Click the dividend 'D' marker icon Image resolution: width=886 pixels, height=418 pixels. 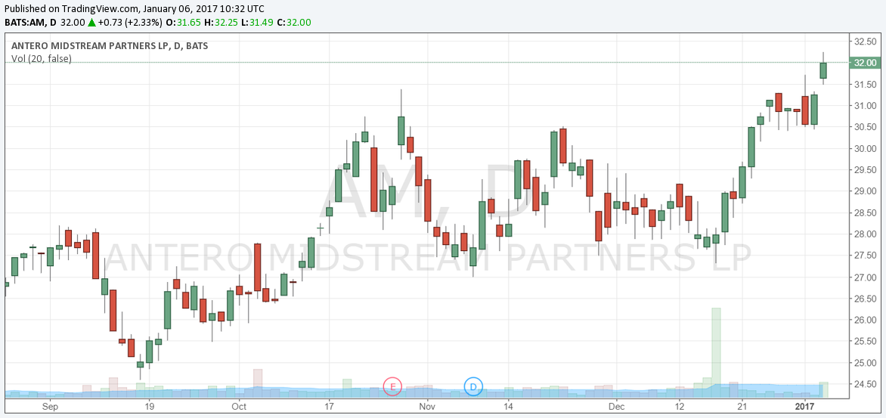tap(473, 387)
